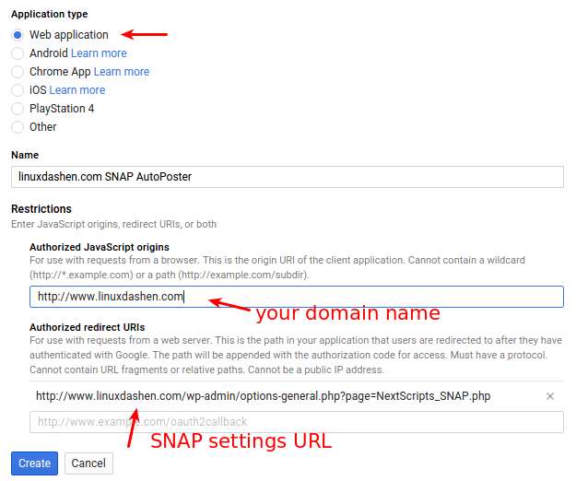Click the PlayStation 4 label text
The image size is (576, 481).
[62, 109]
